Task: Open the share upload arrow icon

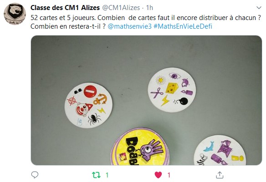Action: coord(220,175)
